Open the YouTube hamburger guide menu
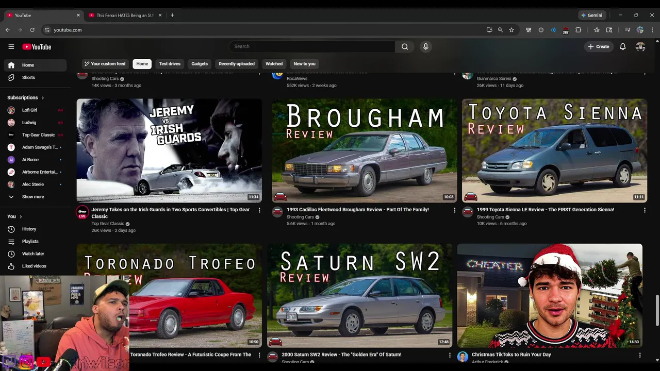This screenshot has height=371, width=660. 11,47
